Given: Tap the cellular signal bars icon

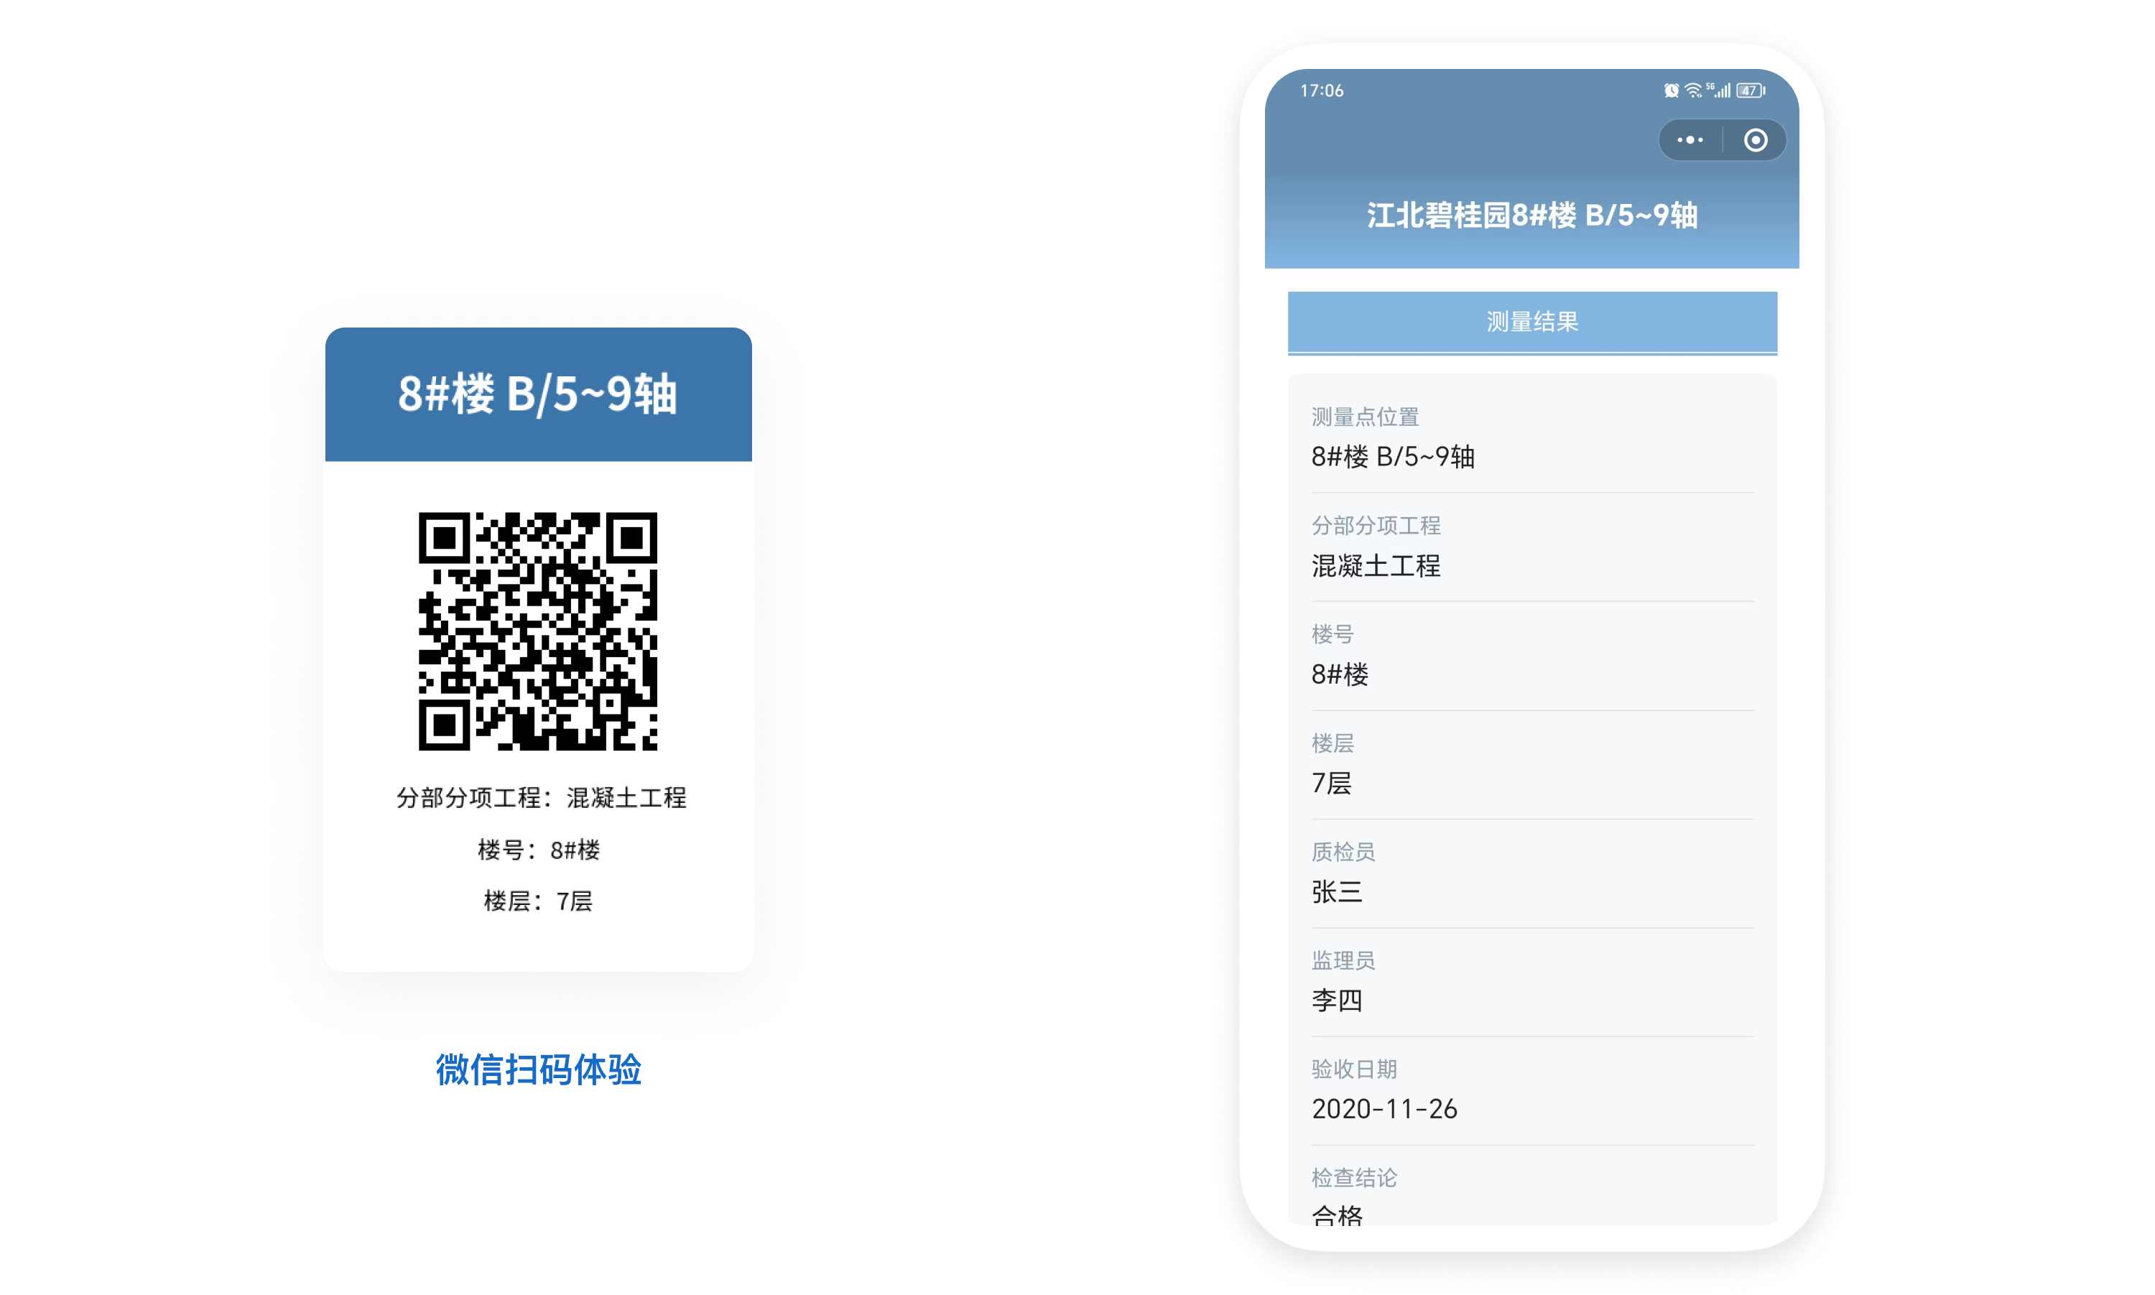Looking at the screenshot, I should click(x=1720, y=90).
